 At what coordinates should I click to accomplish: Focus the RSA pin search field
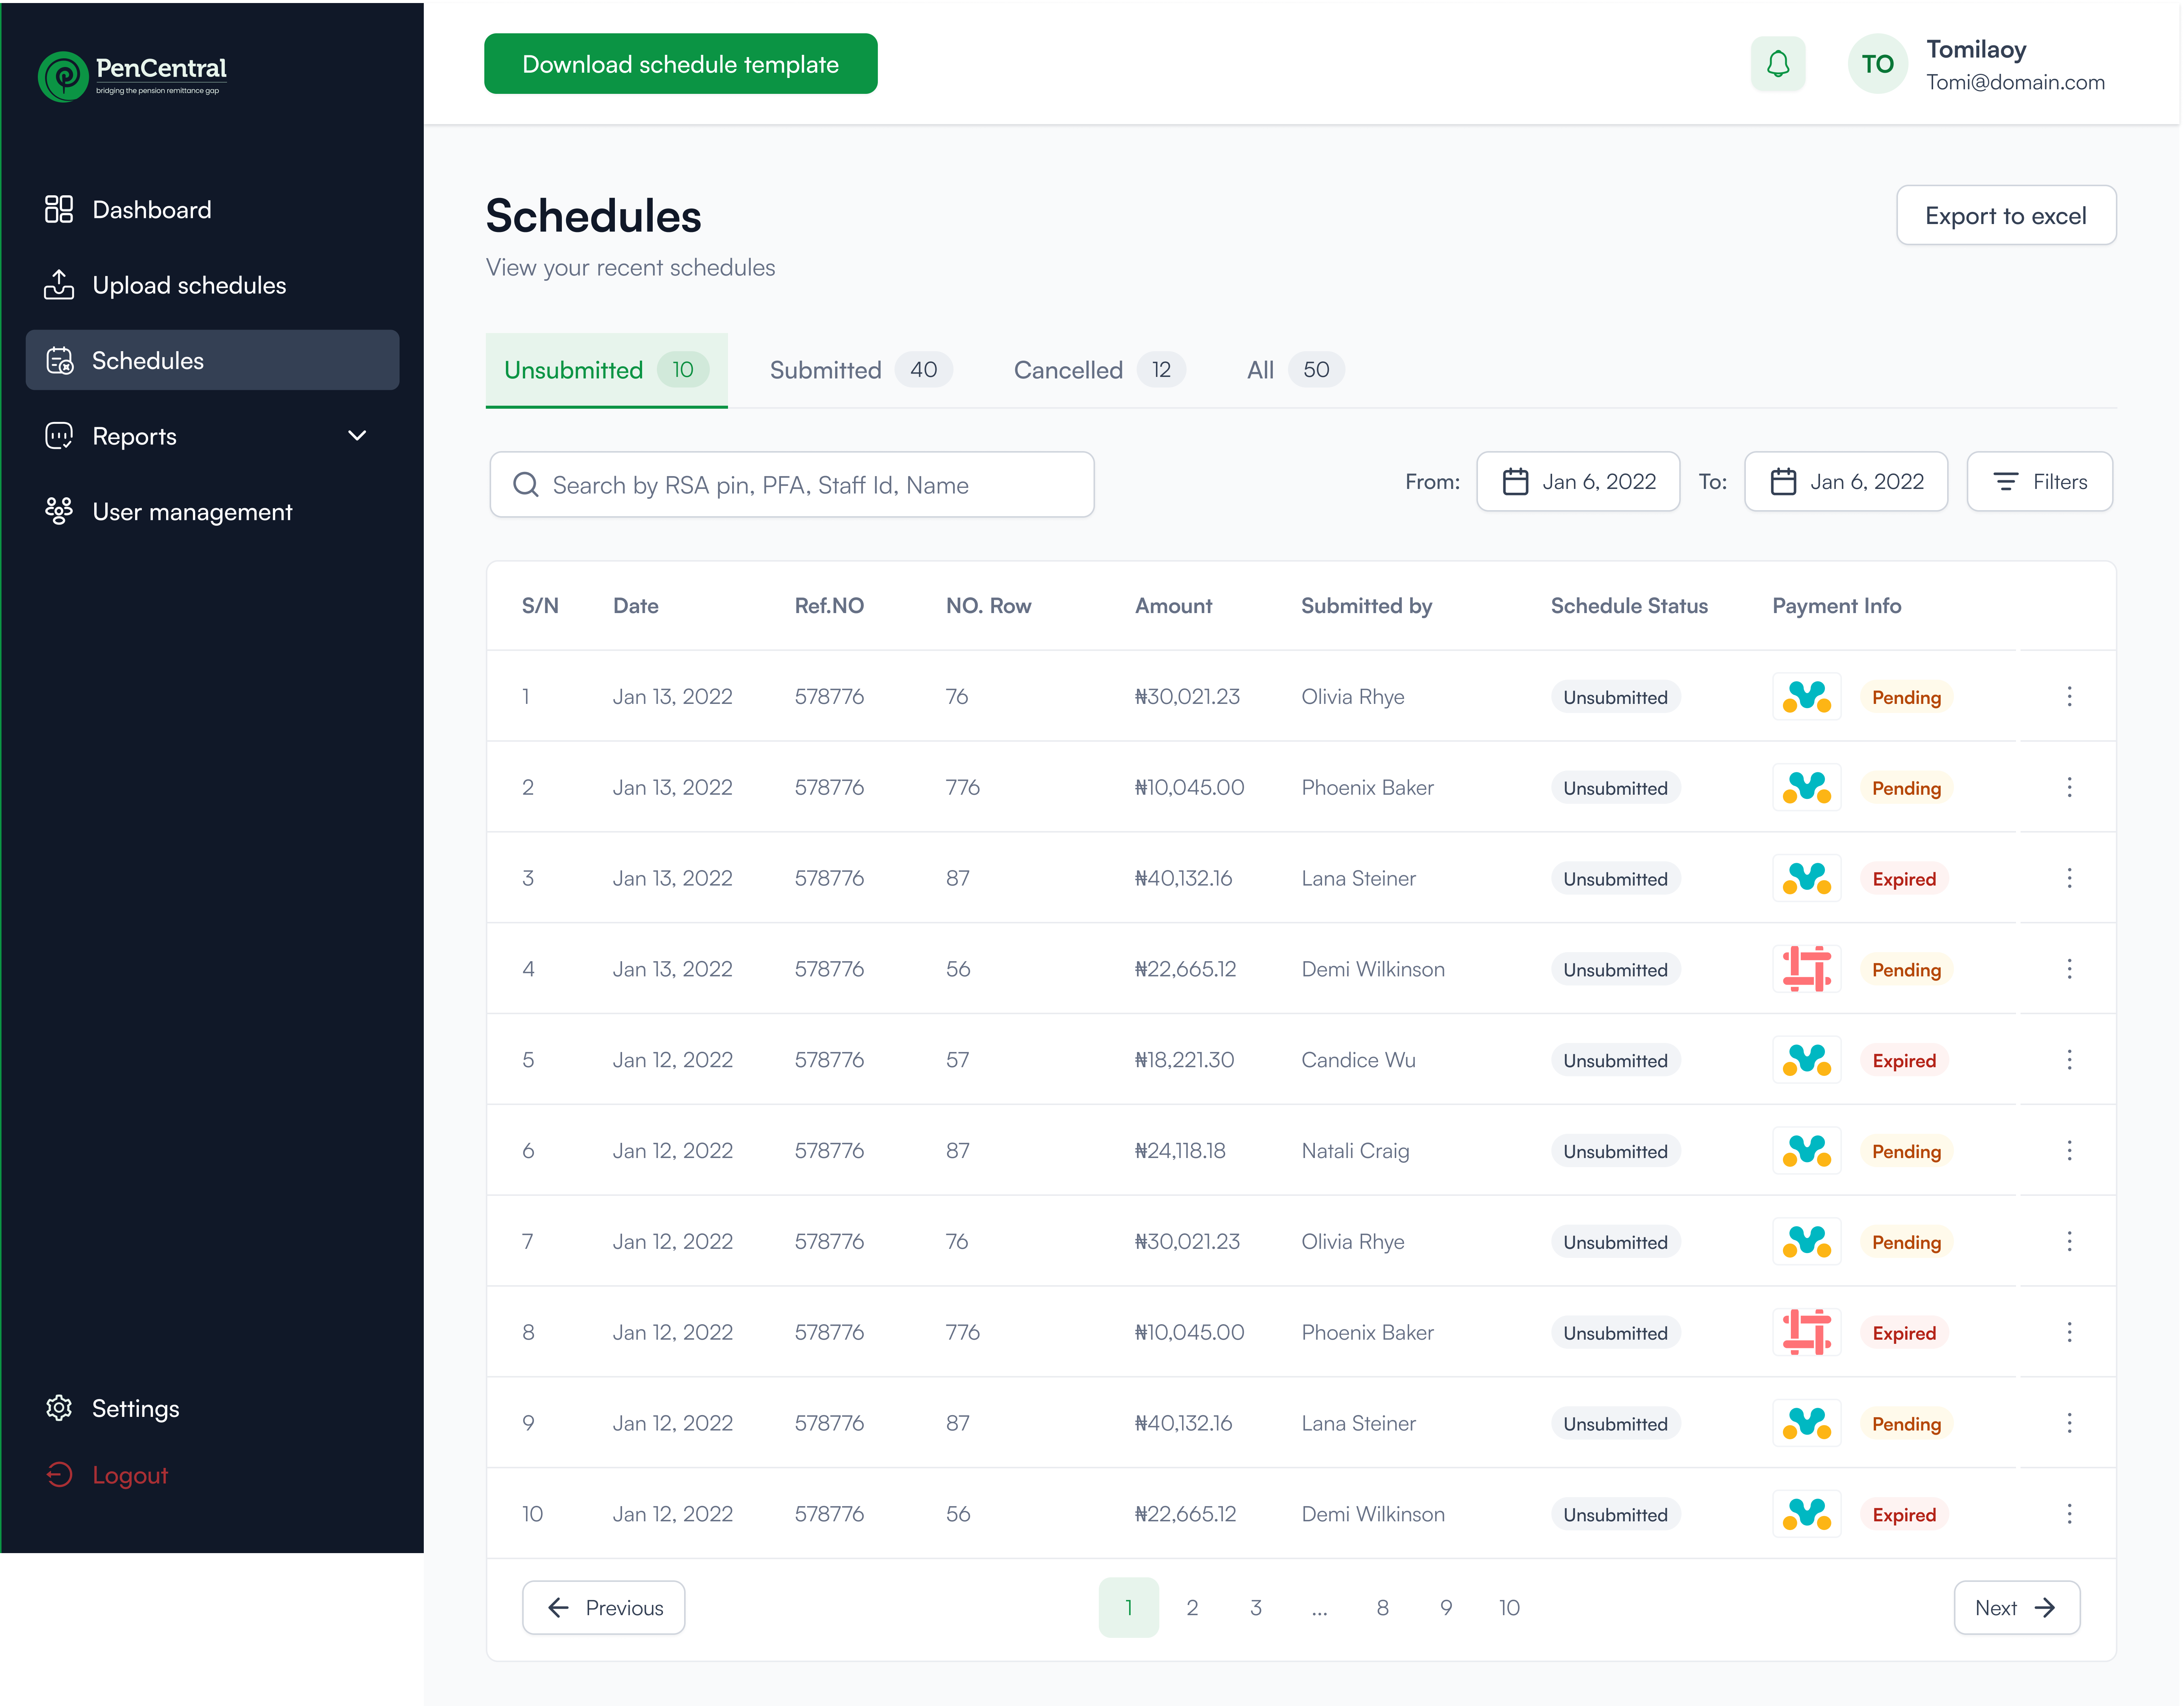coord(792,485)
